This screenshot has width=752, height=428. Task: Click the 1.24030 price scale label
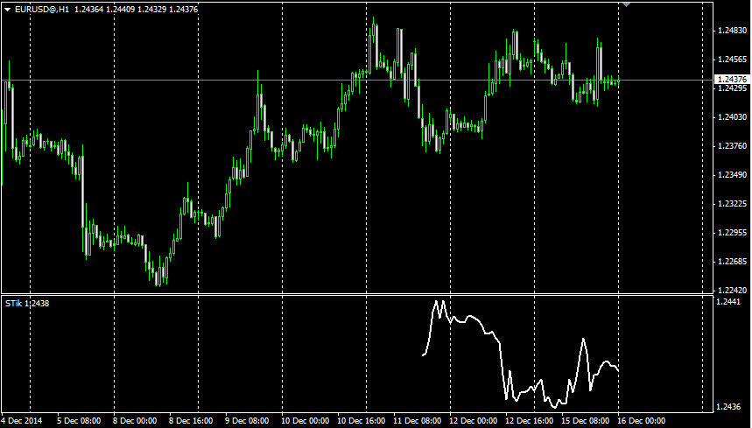pyautogui.click(x=733, y=117)
